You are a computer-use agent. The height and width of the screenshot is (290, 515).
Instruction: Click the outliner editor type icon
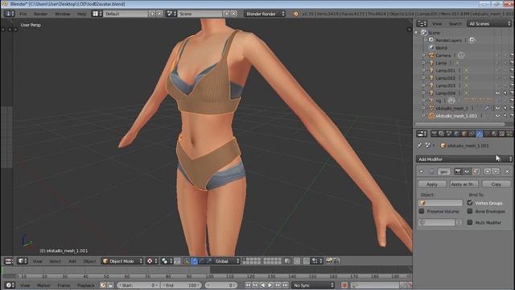[422, 23]
